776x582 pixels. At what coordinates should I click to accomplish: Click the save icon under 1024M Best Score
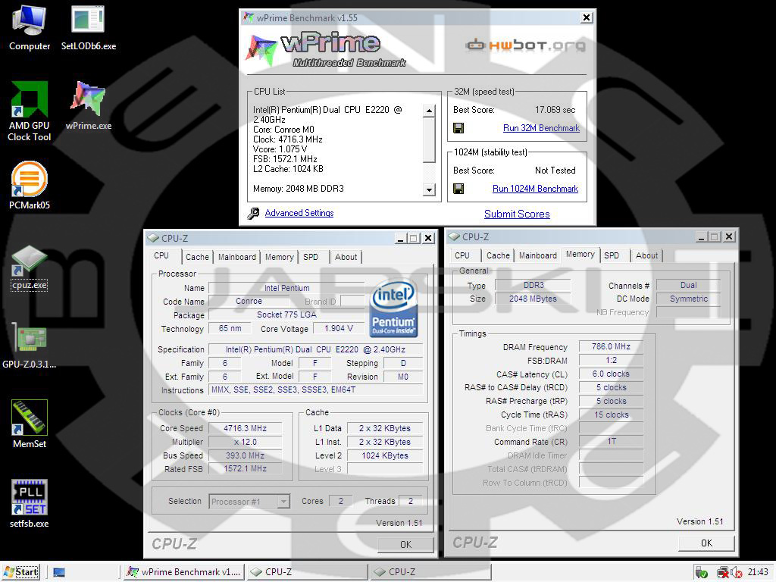tap(458, 189)
